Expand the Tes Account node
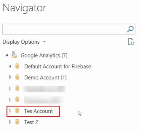Screen dimensions: 142x130 [x=10, y=111]
